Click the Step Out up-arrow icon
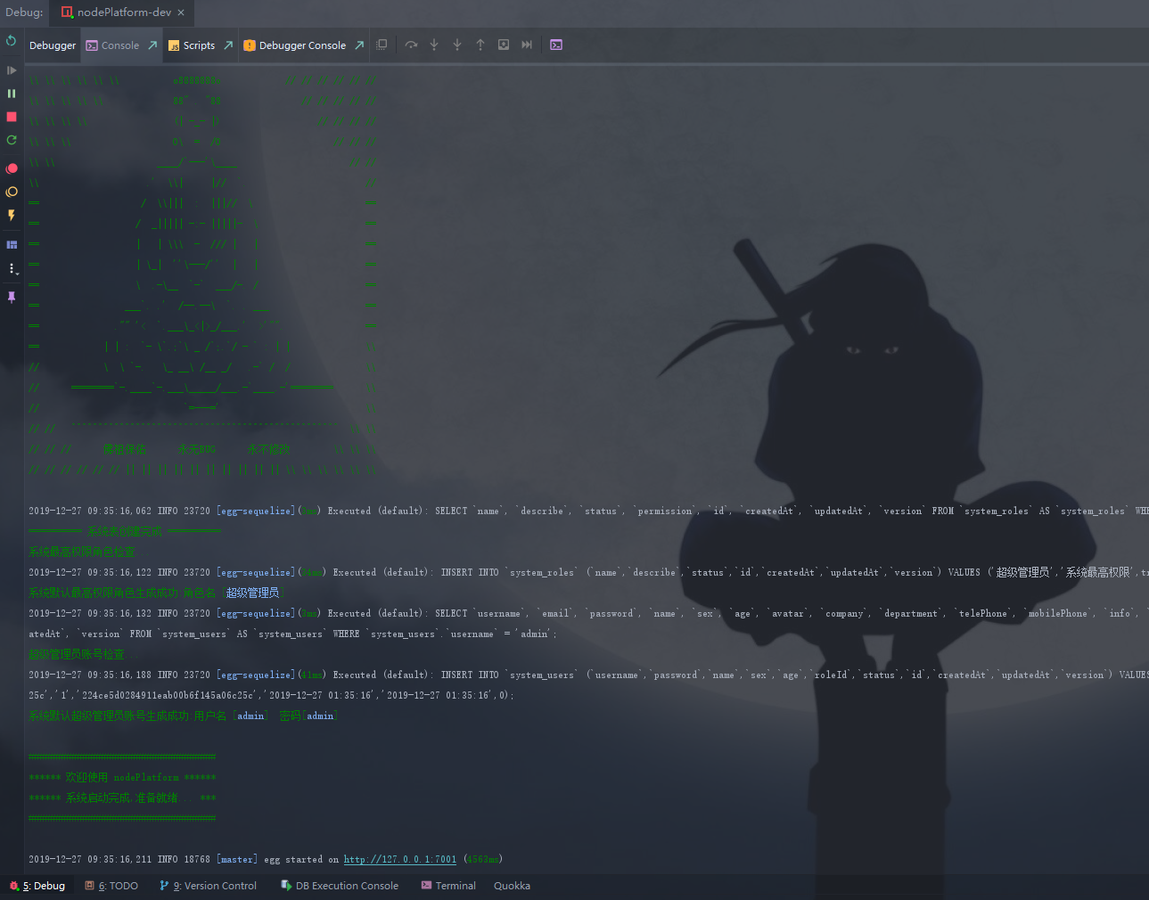The height and width of the screenshot is (900, 1149). tap(480, 45)
